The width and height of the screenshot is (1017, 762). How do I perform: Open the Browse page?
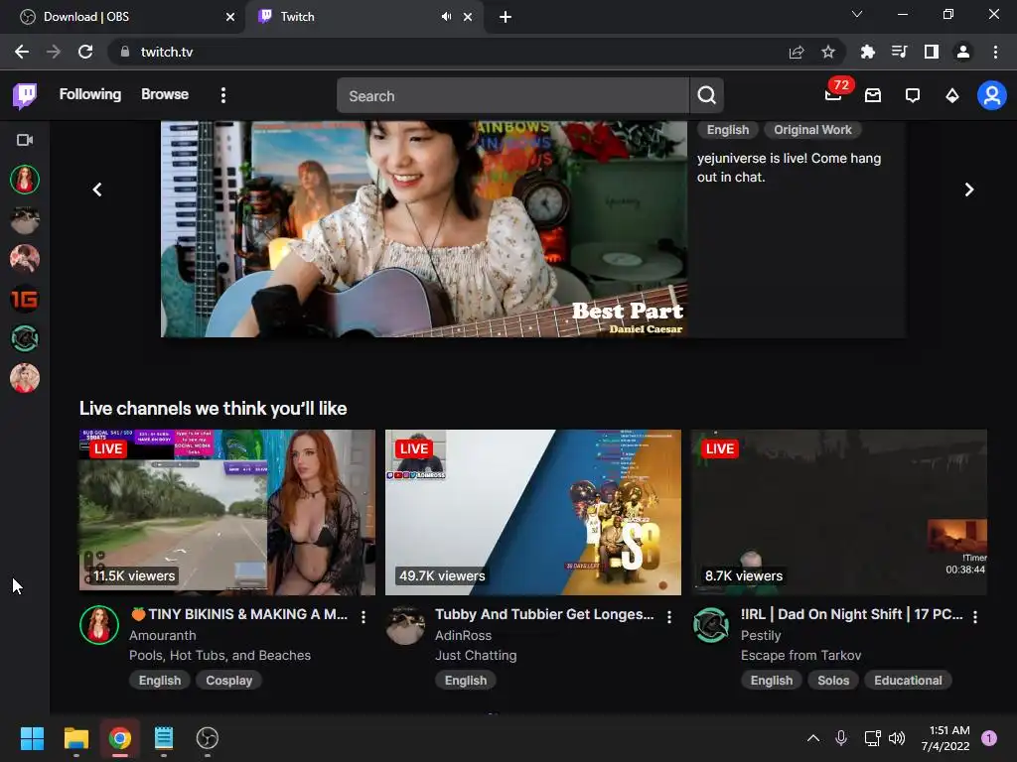[x=165, y=94]
